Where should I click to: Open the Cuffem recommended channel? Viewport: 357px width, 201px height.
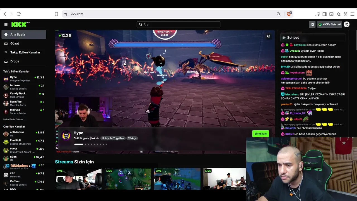point(24,183)
